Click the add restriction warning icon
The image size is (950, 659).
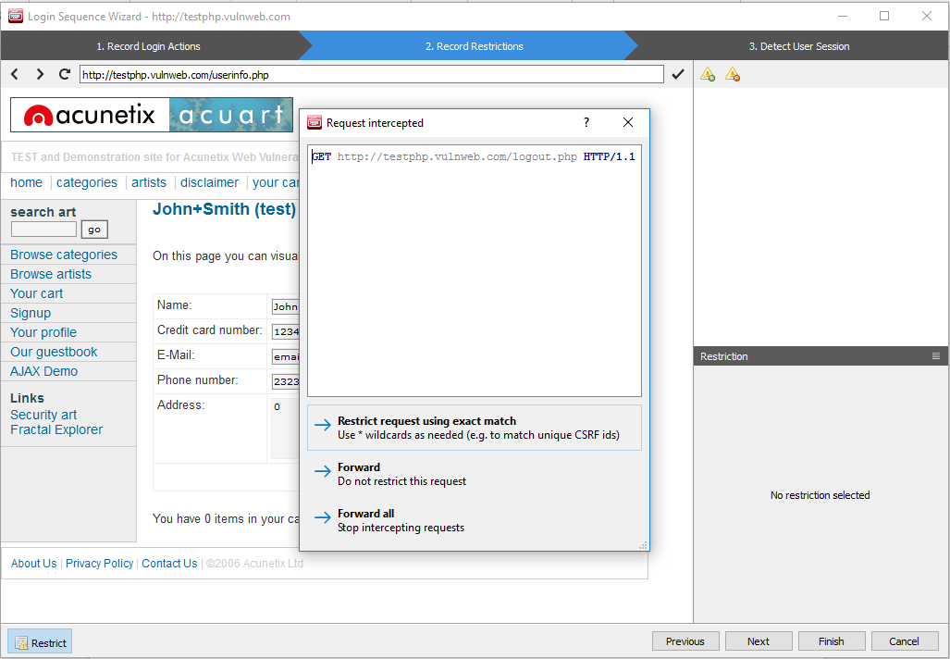click(x=708, y=74)
